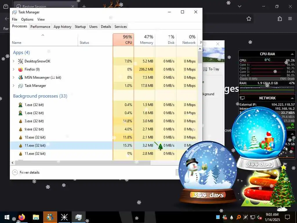
Task: Open Firefox from the taskbar
Action: tap(22, 217)
